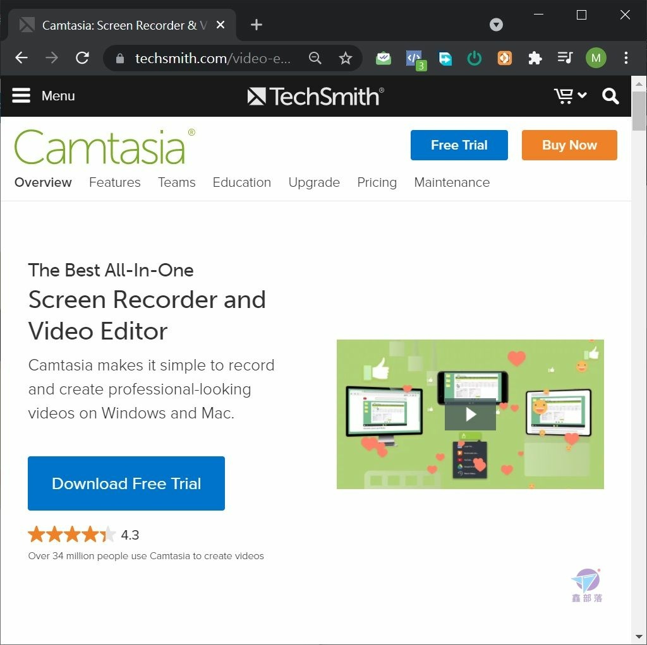647x645 pixels.
Task: Click the zoom magnifier in address bar
Action: [315, 58]
